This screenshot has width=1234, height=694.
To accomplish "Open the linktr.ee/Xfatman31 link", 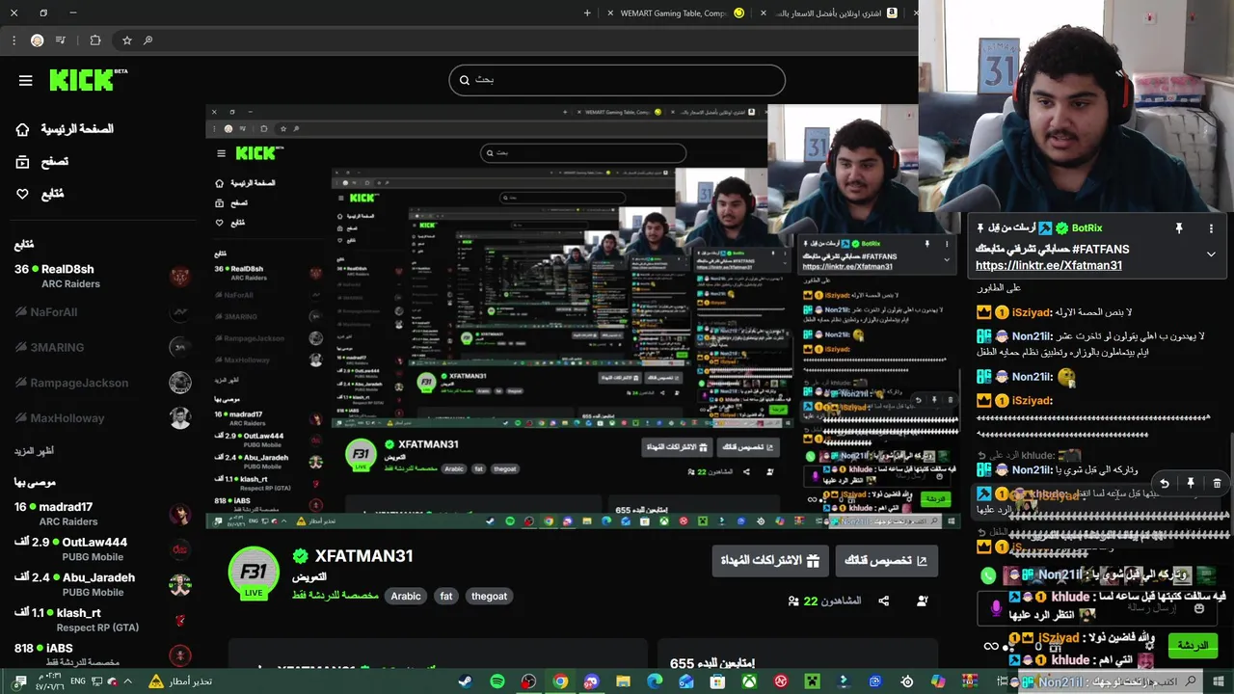I will [1049, 266].
